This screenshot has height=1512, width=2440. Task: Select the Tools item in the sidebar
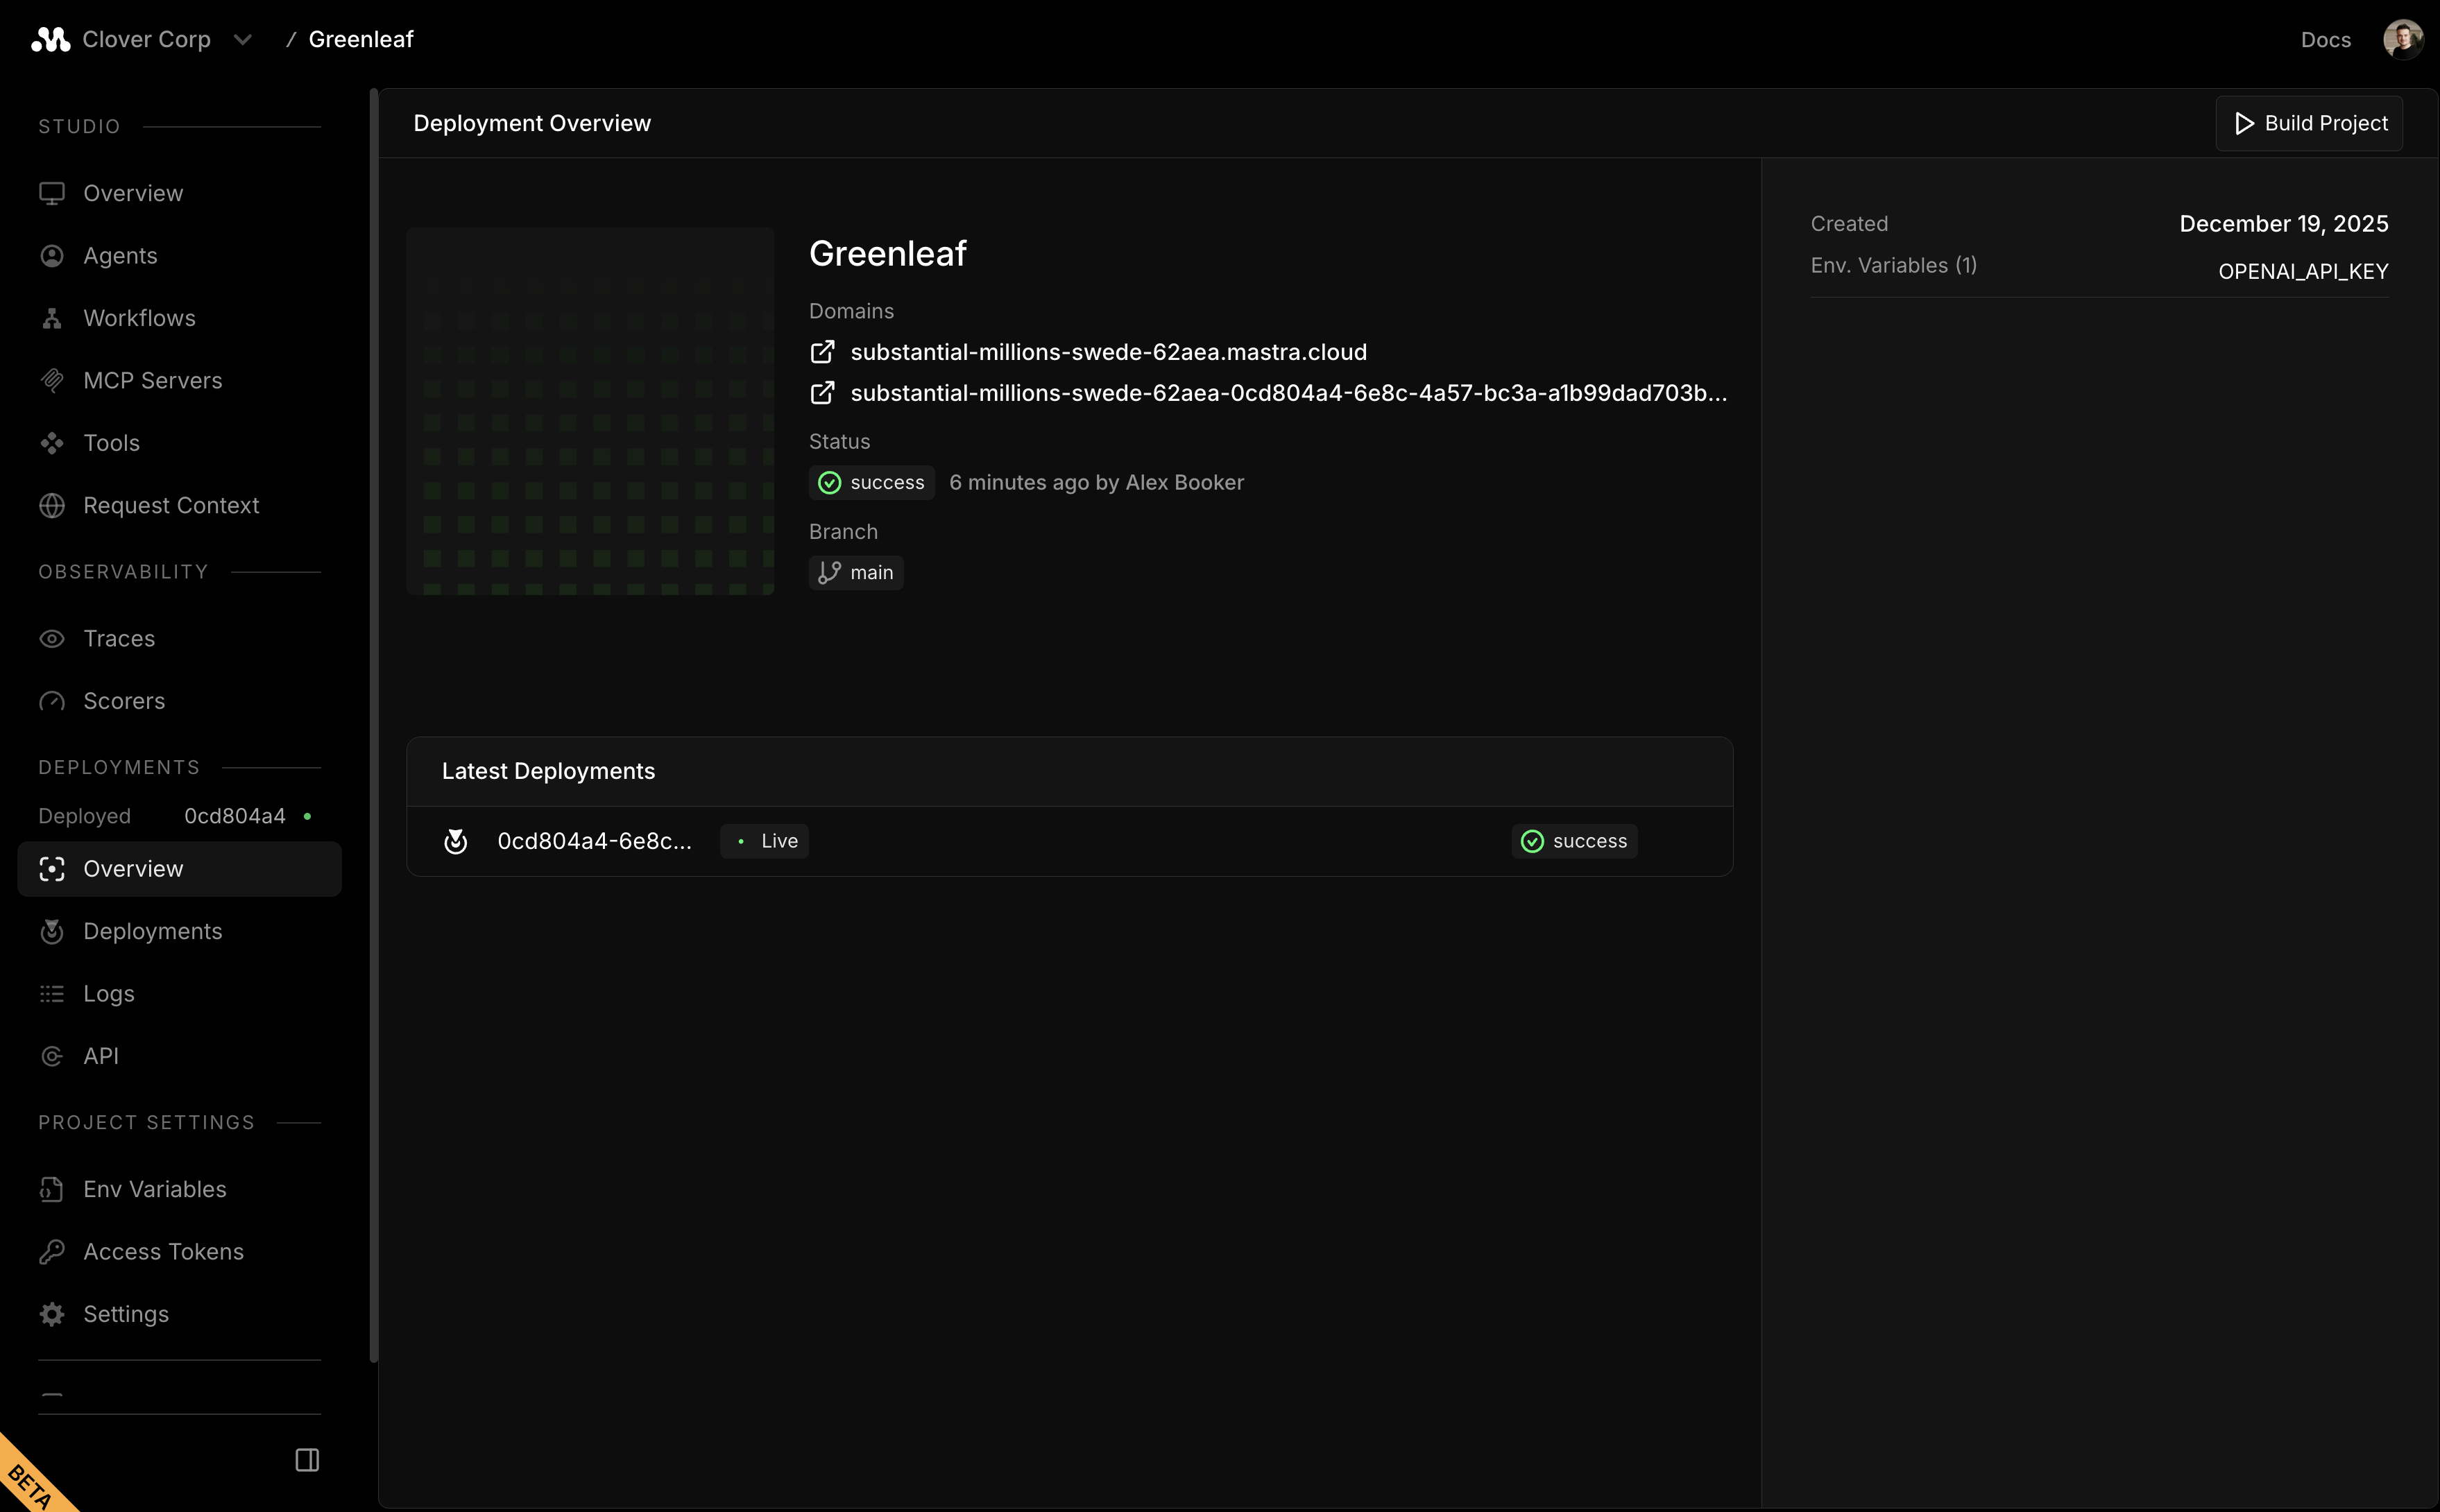(110, 443)
